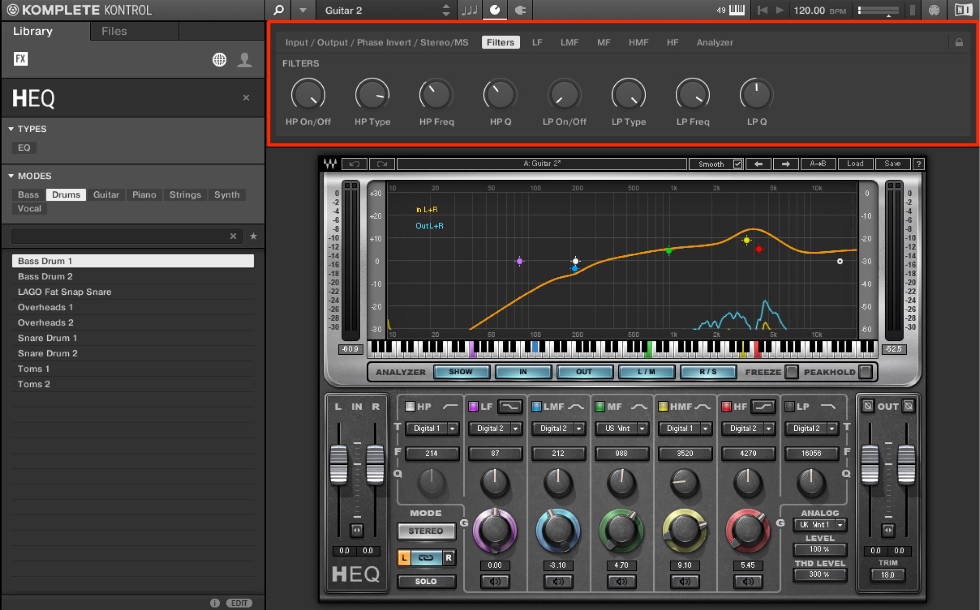Image resolution: width=980 pixels, height=610 pixels.
Task: Click the undo arrow in Waves toolbar
Action: point(354,164)
